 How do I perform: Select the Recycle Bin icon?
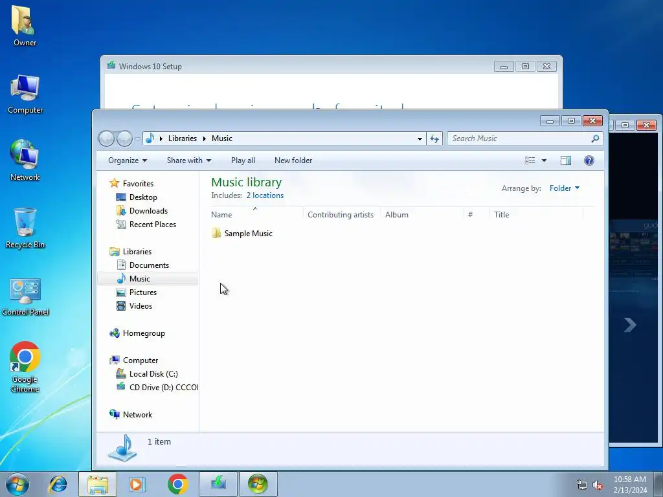pos(25,228)
